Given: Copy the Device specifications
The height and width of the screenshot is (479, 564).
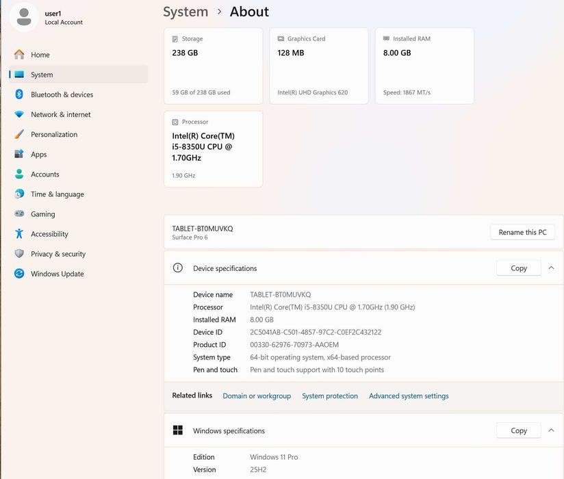Looking at the screenshot, I should pos(519,268).
